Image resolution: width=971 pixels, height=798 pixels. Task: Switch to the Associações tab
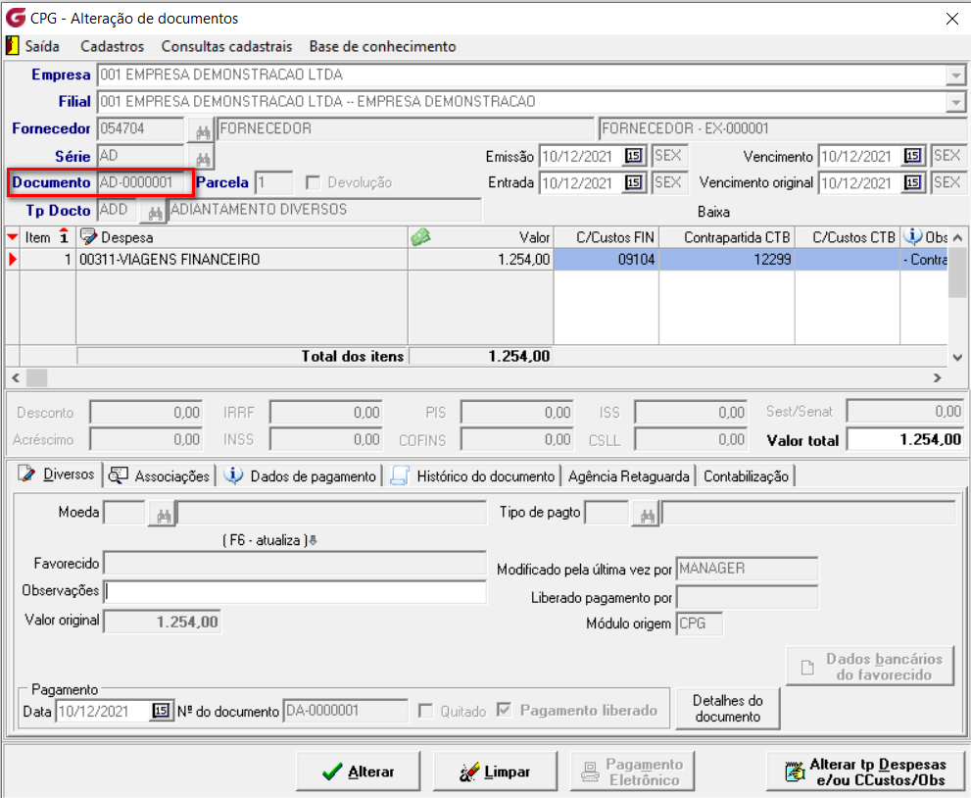coord(160,475)
